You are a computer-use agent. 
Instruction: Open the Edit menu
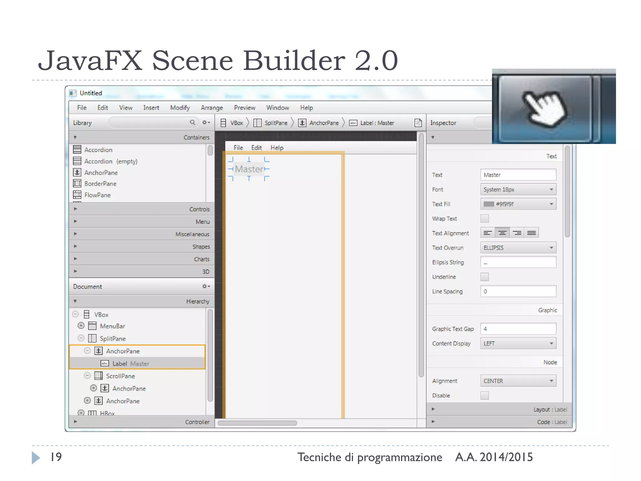coord(103,107)
